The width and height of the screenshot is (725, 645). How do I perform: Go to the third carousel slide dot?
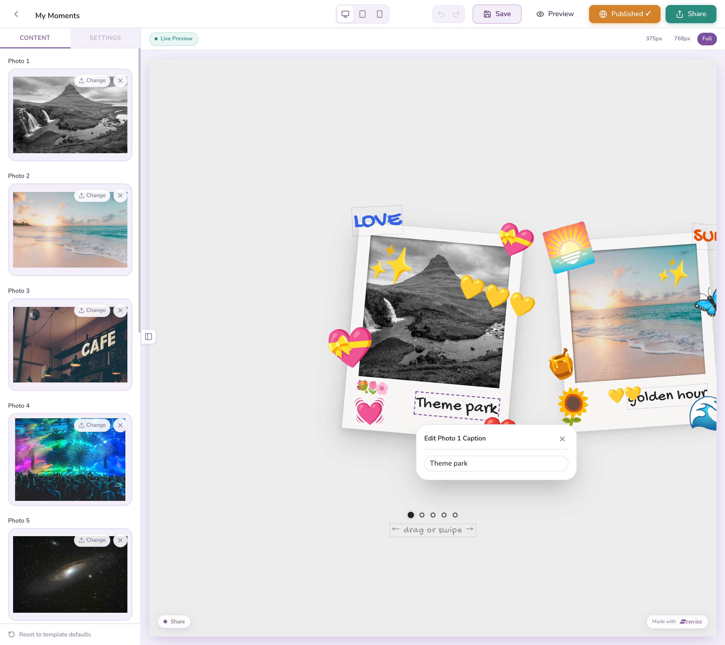click(x=433, y=515)
